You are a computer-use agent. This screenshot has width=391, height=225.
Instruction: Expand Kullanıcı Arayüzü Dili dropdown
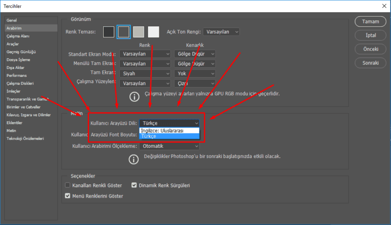pyautogui.click(x=169, y=123)
